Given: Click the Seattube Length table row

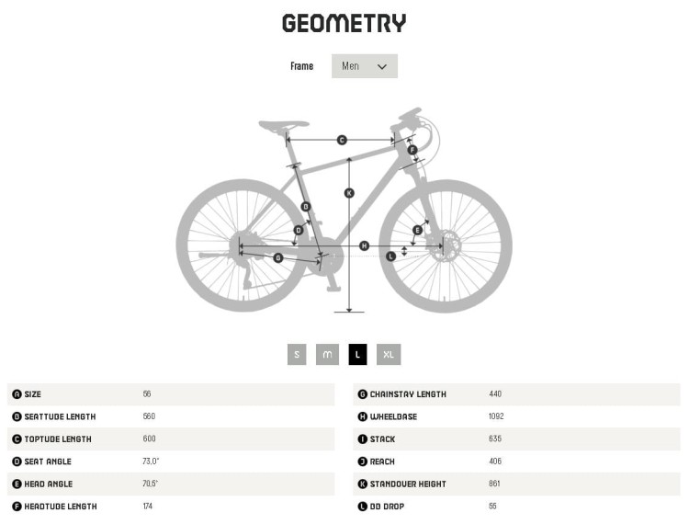Looking at the screenshot, I should pos(171,416).
